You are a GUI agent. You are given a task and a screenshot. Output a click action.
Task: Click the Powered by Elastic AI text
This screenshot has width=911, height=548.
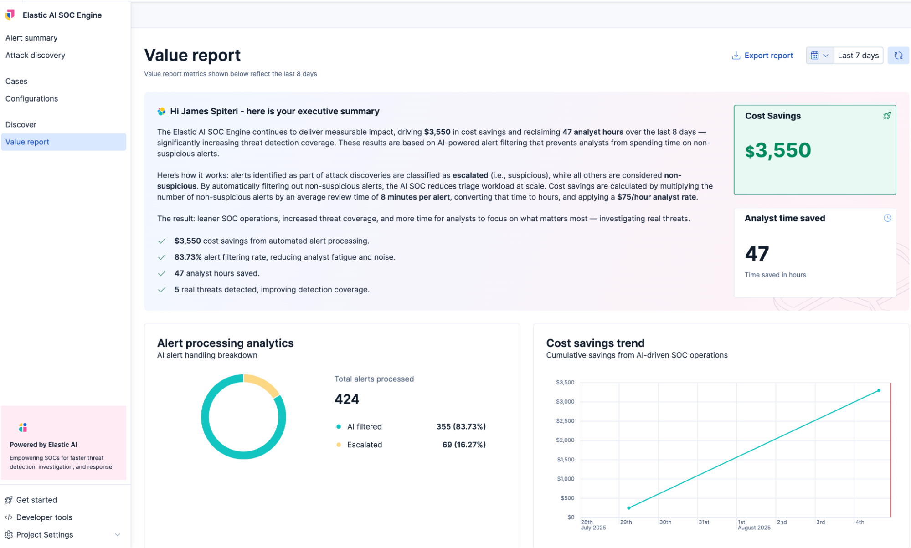click(43, 445)
